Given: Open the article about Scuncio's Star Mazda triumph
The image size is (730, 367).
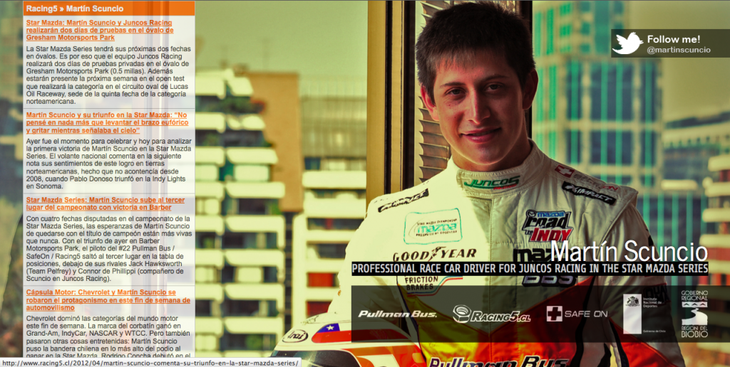Looking at the screenshot, I should pos(107,122).
